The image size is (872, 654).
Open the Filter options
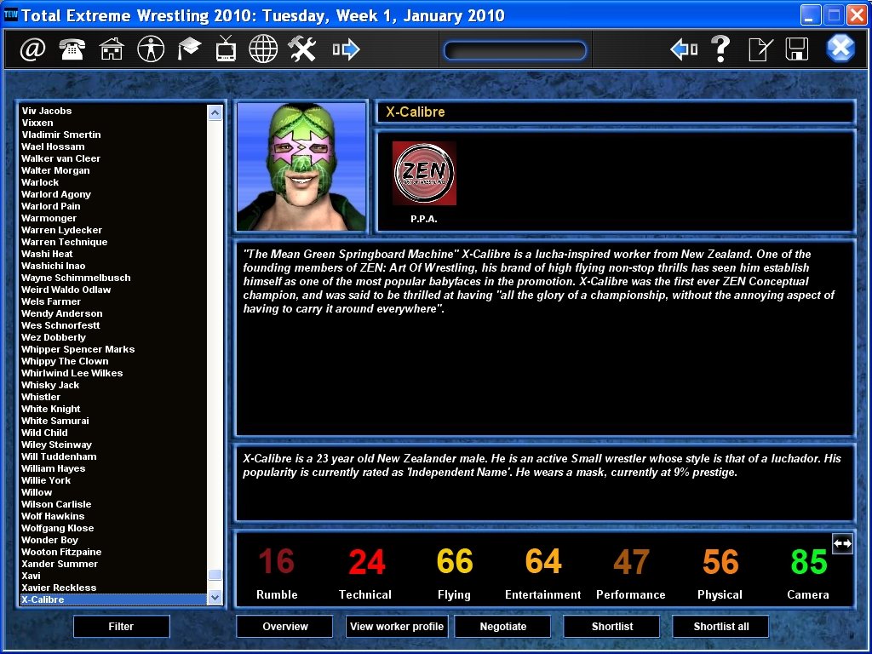point(121,626)
